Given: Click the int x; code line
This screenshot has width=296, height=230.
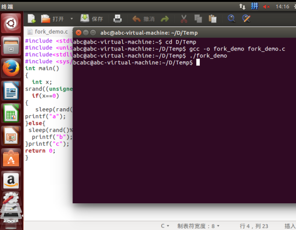Looking at the screenshot, I should coord(42,82).
